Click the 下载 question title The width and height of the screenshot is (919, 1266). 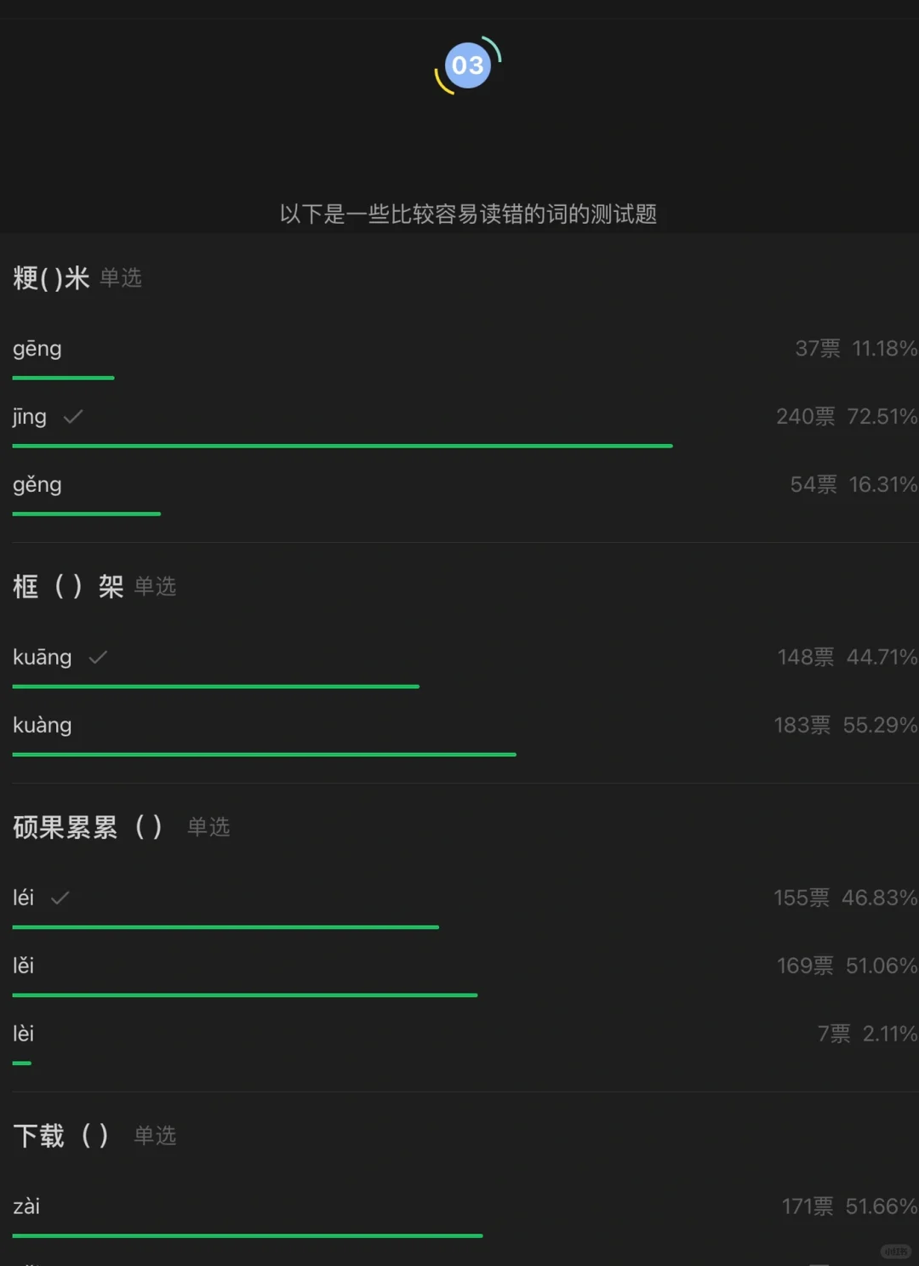[60, 1135]
